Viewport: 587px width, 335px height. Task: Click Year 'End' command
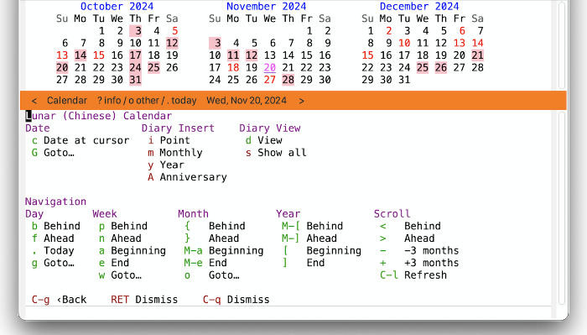click(x=304, y=263)
